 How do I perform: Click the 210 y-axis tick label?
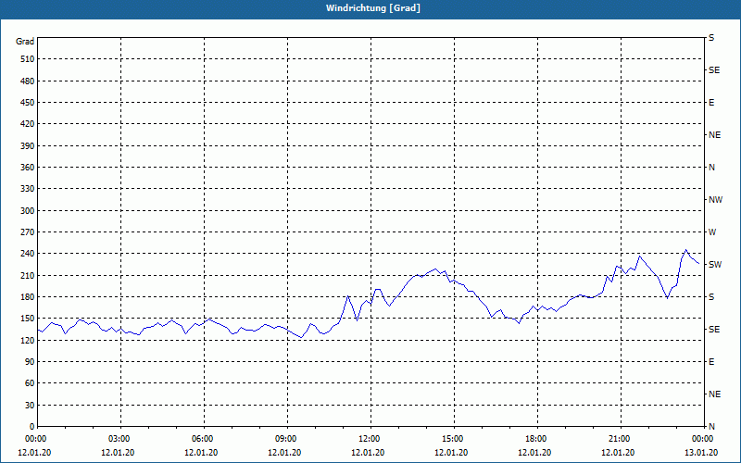(28, 275)
